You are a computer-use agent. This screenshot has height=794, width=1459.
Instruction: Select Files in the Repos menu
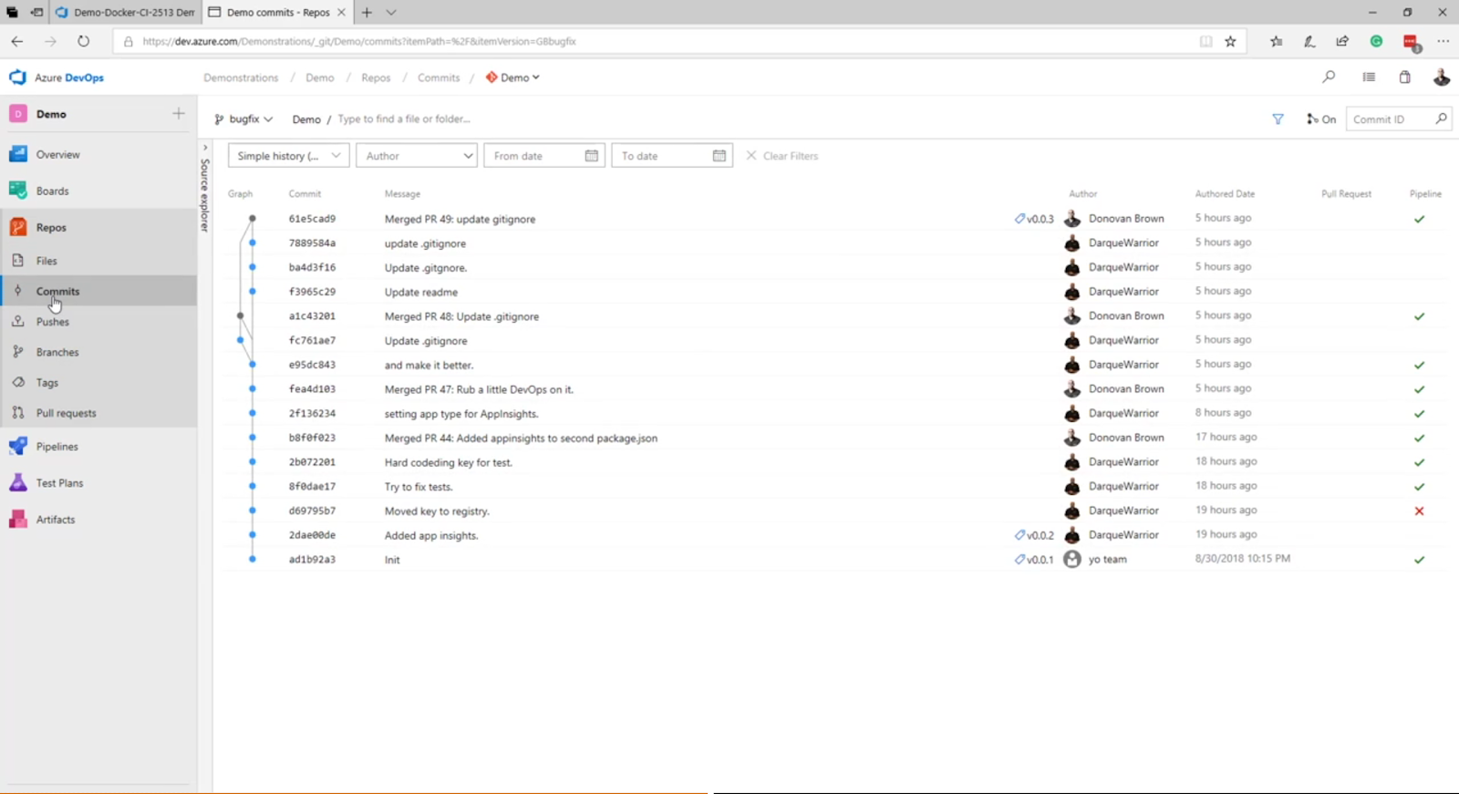pyautogui.click(x=98, y=261)
